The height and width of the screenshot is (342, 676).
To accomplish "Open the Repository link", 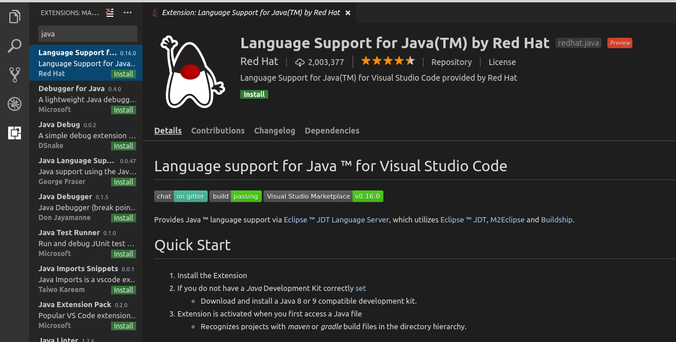I will point(451,62).
